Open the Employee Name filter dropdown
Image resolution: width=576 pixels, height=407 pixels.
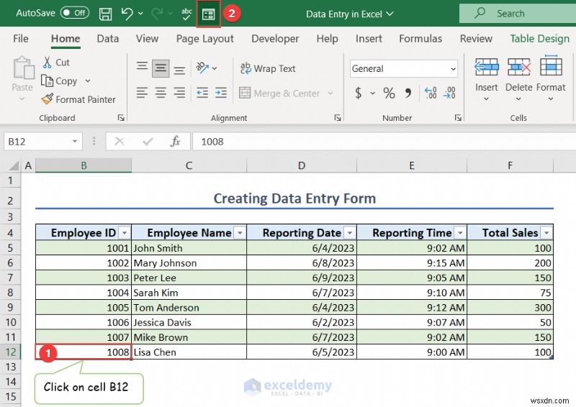(x=240, y=233)
